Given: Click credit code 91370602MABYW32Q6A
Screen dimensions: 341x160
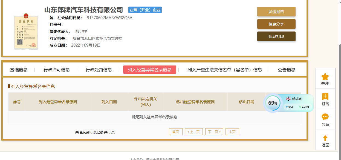Looking at the screenshot, I should [x=109, y=18].
